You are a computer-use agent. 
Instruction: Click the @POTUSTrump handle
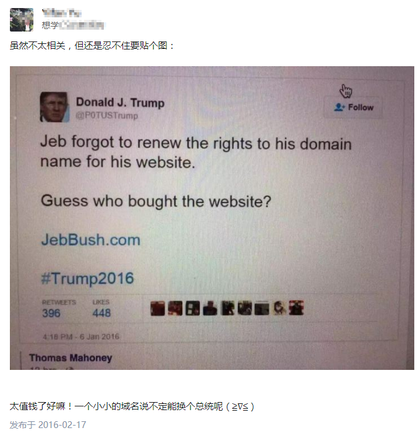[x=107, y=115]
